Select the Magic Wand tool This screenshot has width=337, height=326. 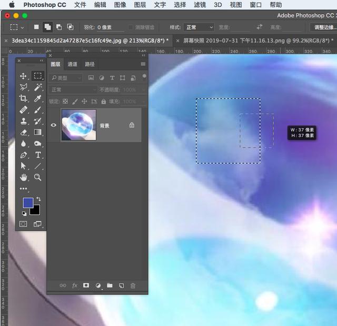click(x=38, y=87)
